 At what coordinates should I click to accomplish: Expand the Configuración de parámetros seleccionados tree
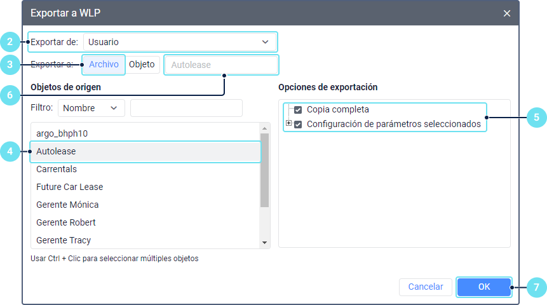[288, 123]
